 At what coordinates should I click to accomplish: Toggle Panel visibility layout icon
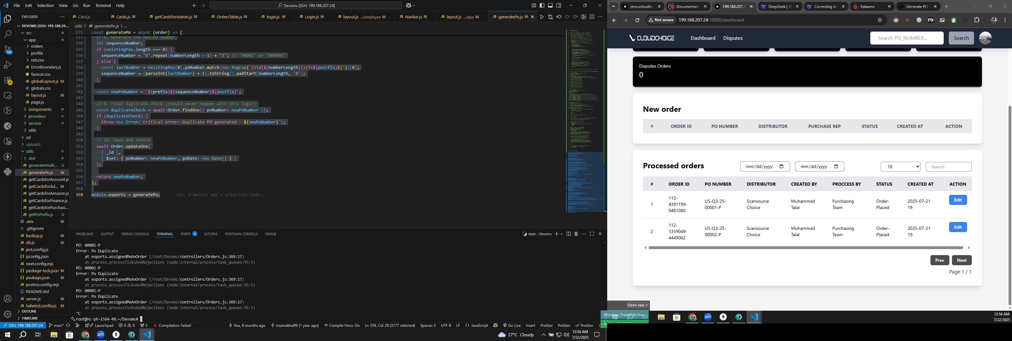550,5
